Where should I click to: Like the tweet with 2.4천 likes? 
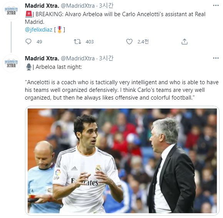coord(129,42)
